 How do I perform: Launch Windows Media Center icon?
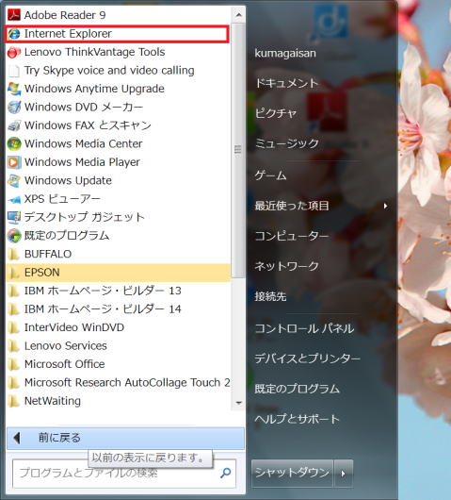[14, 143]
